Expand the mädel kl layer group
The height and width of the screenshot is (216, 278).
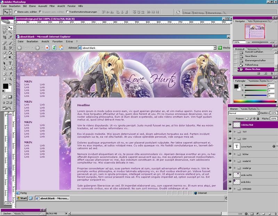(x=235, y=161)
